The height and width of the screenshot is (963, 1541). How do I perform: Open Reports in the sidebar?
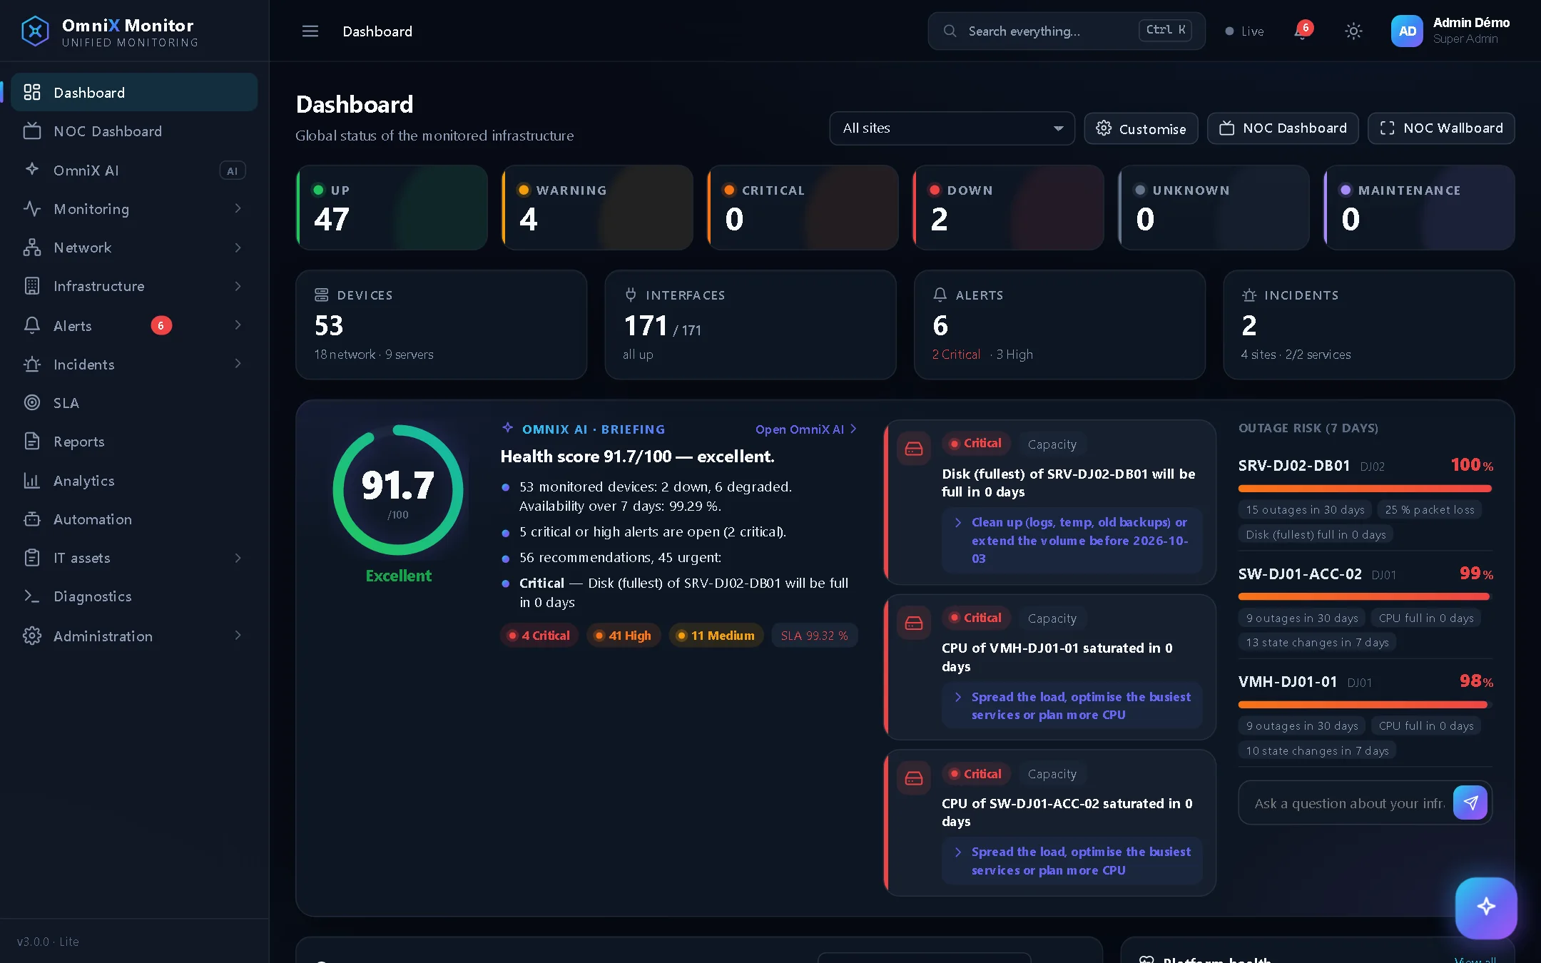[x=133, y=442]
